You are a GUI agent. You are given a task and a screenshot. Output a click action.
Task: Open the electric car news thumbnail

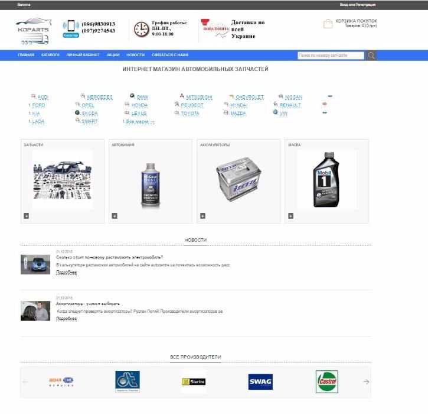click(x=35, y=264)
